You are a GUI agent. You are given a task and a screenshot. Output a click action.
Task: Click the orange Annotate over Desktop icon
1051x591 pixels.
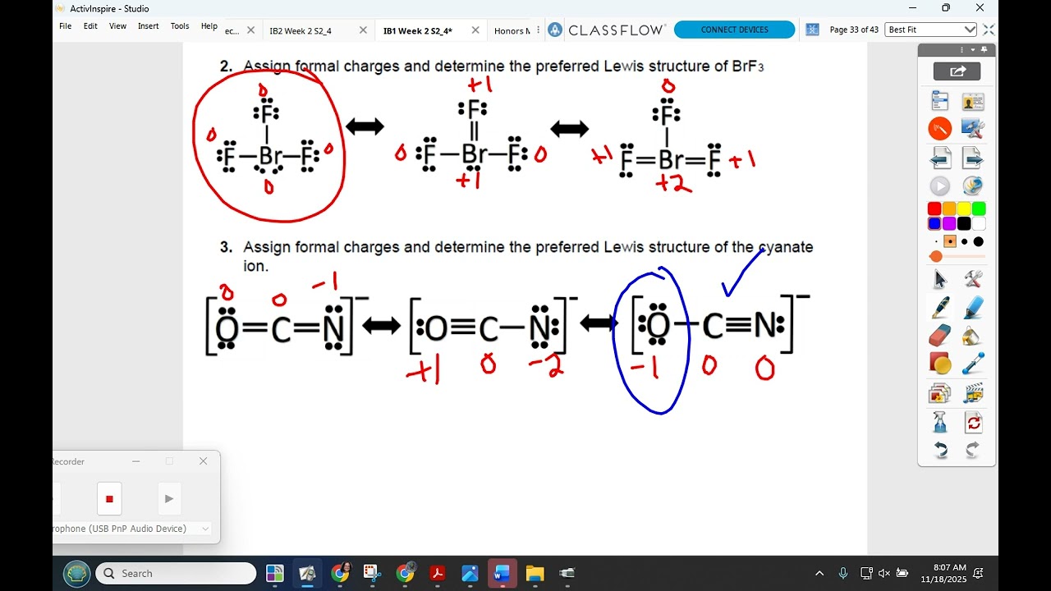click(x=940, y=129)
